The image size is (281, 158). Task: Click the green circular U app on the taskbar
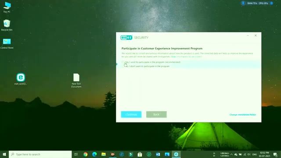click(149, 154)
